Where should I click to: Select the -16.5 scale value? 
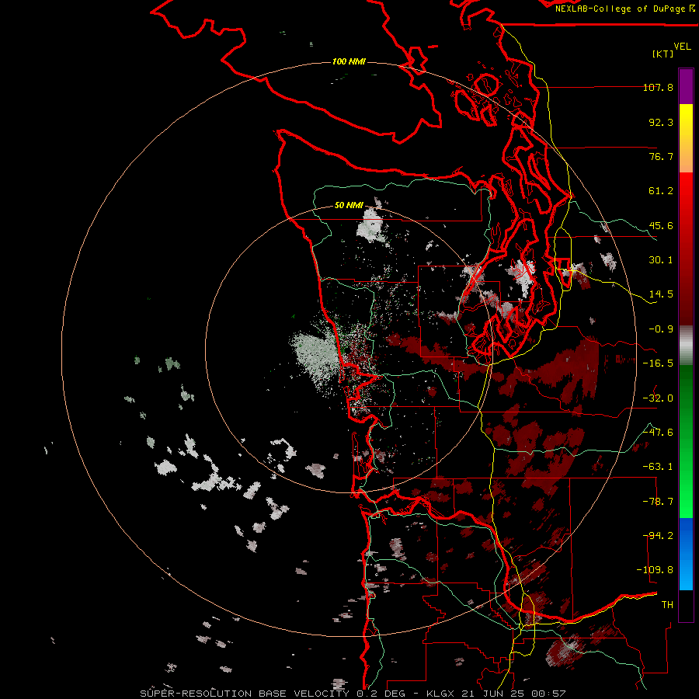[658, 363]
